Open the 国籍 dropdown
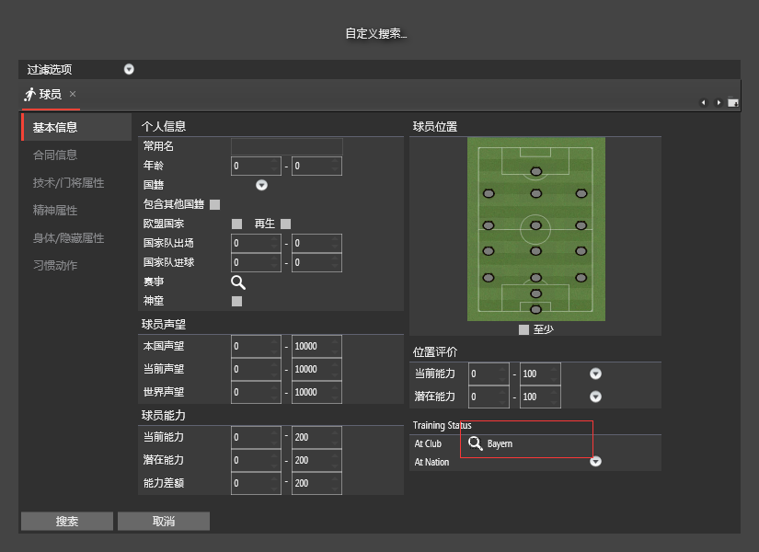This screenshot has width=759, height=552. coord(261,185)
